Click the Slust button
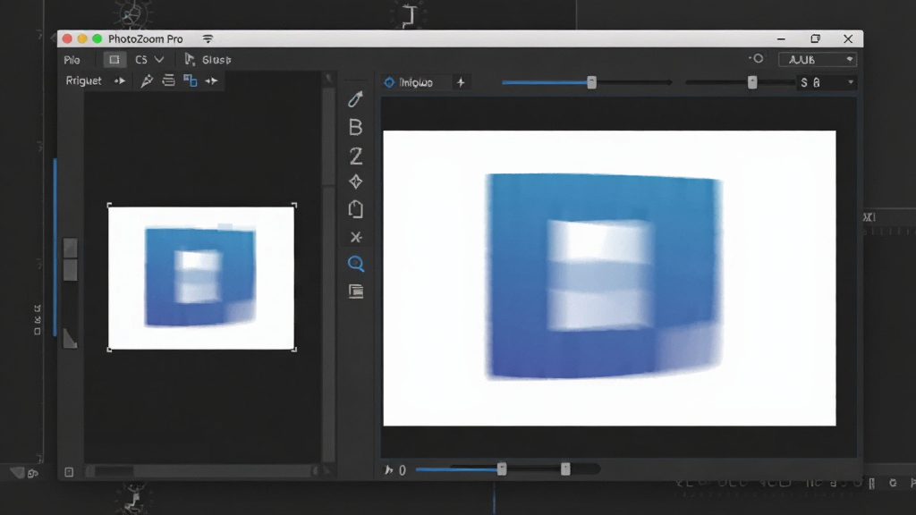Screen dimensions: 916x515 pos(216,60)
